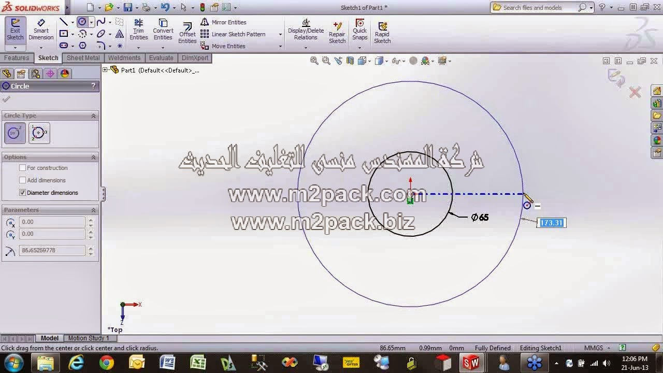Expand the Part1 feature tree node
Viewport: 663px width, 373px height.
pos(105,70)
